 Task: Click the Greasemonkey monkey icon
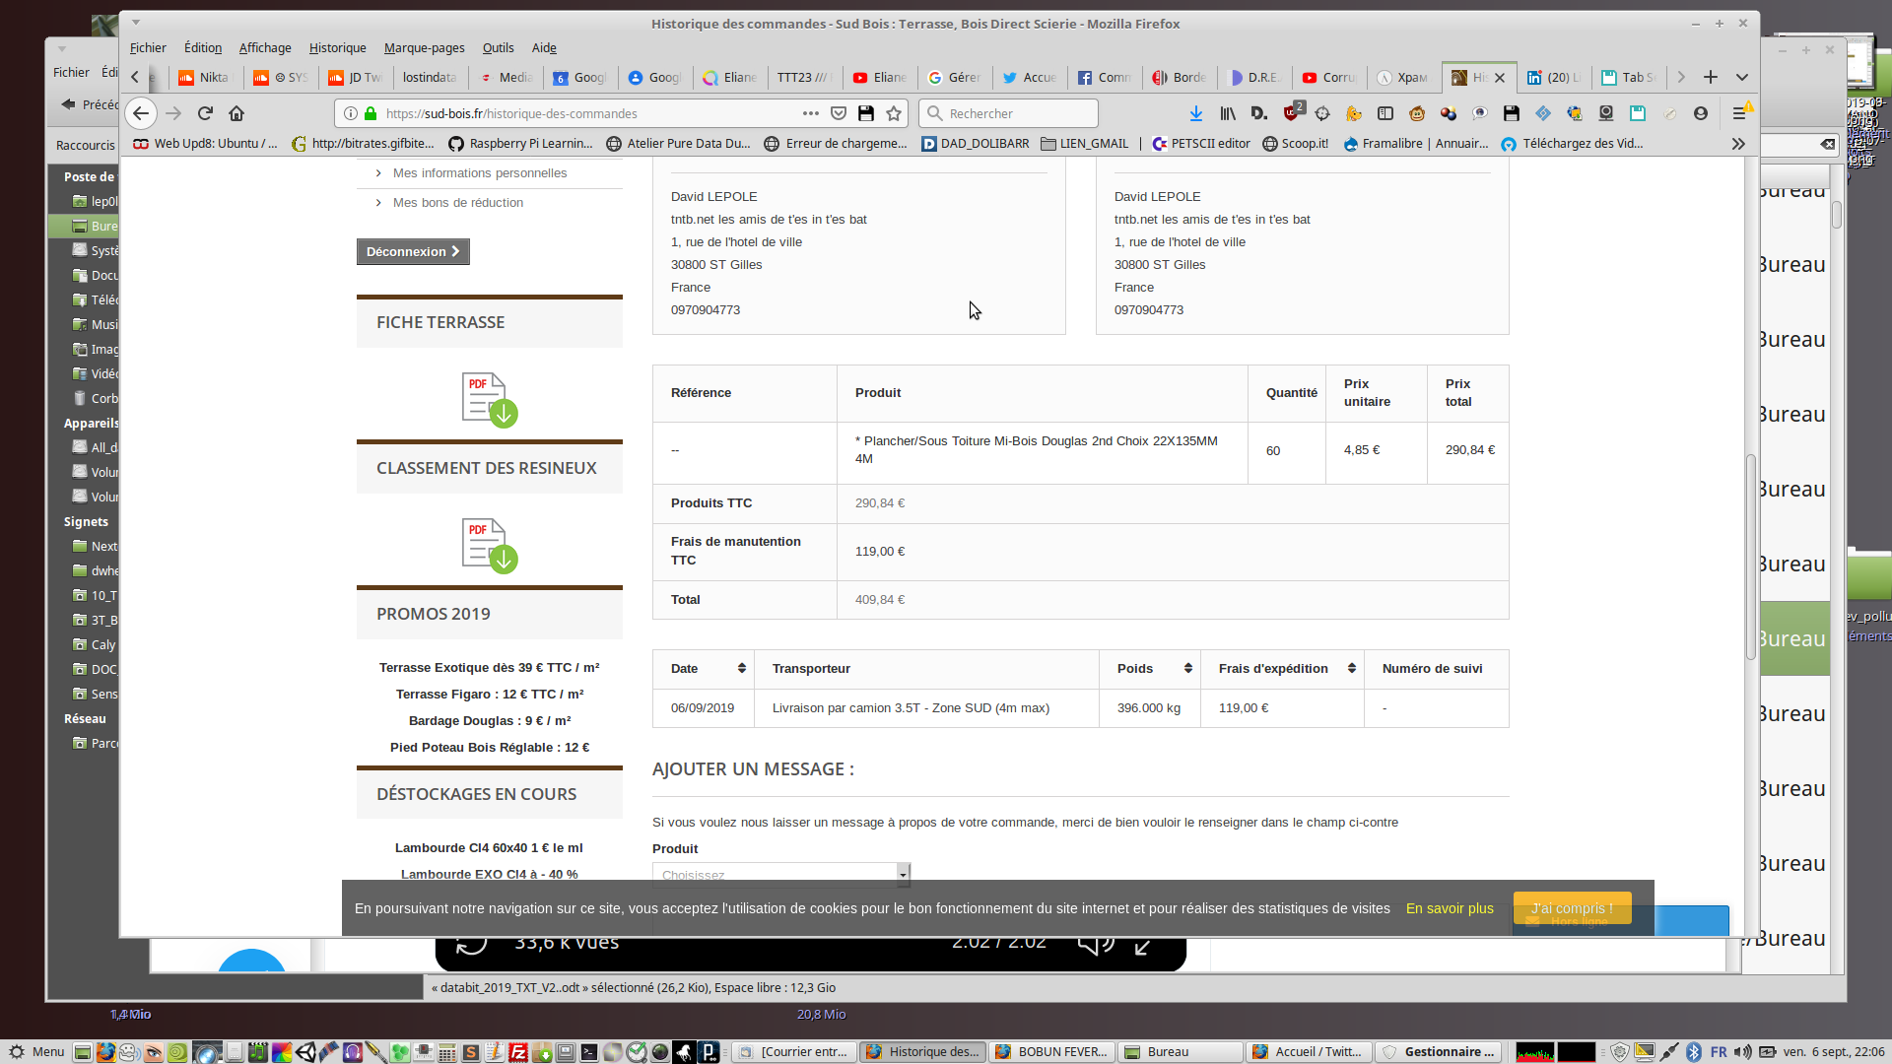click(1417, 113)
